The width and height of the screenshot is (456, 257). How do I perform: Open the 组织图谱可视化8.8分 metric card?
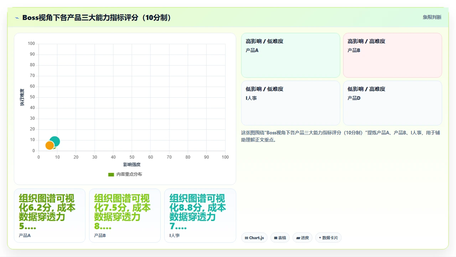tap(200, 216)
